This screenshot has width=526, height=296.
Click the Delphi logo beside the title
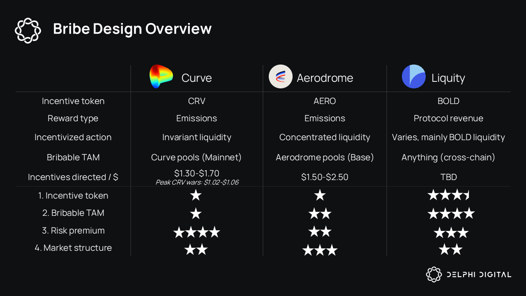click(x=28, y=30)
